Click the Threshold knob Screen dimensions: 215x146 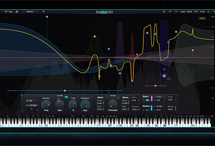pos(113,104)
